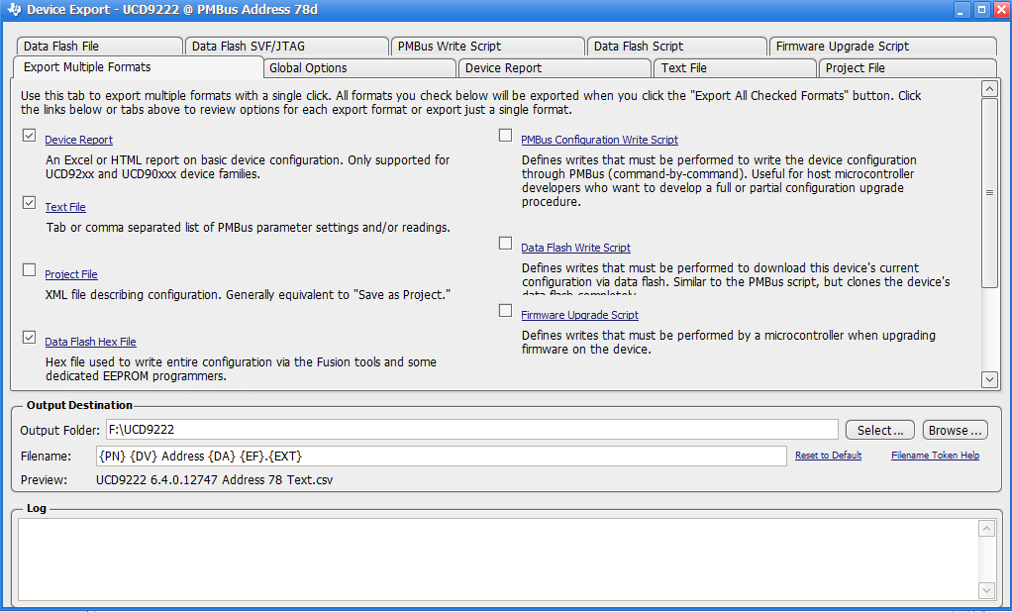Select the Project File tab
This screenshot has height=612, width=1012.
click(x=907, y=67)
